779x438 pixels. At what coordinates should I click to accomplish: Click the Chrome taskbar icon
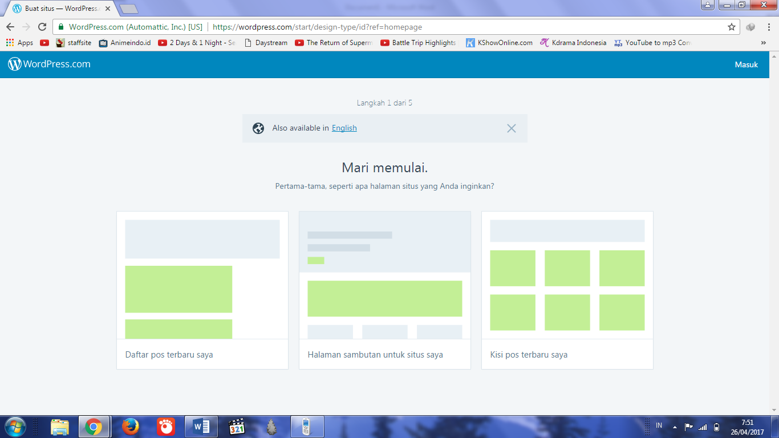[x=94, y=427]
